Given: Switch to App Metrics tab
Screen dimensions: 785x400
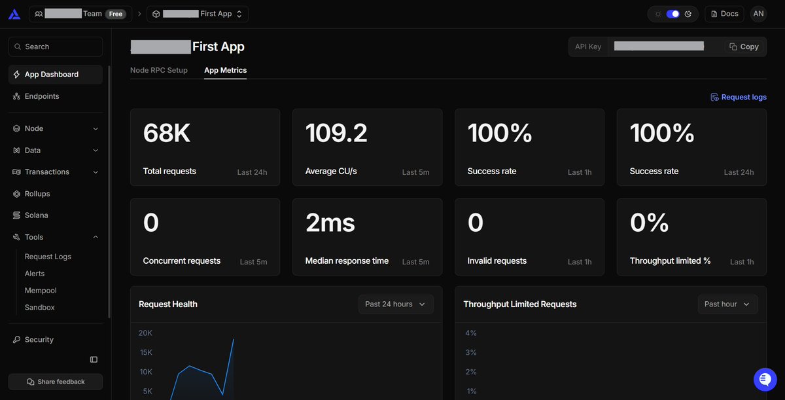Looking at the screenshot, I should [225, 70].
